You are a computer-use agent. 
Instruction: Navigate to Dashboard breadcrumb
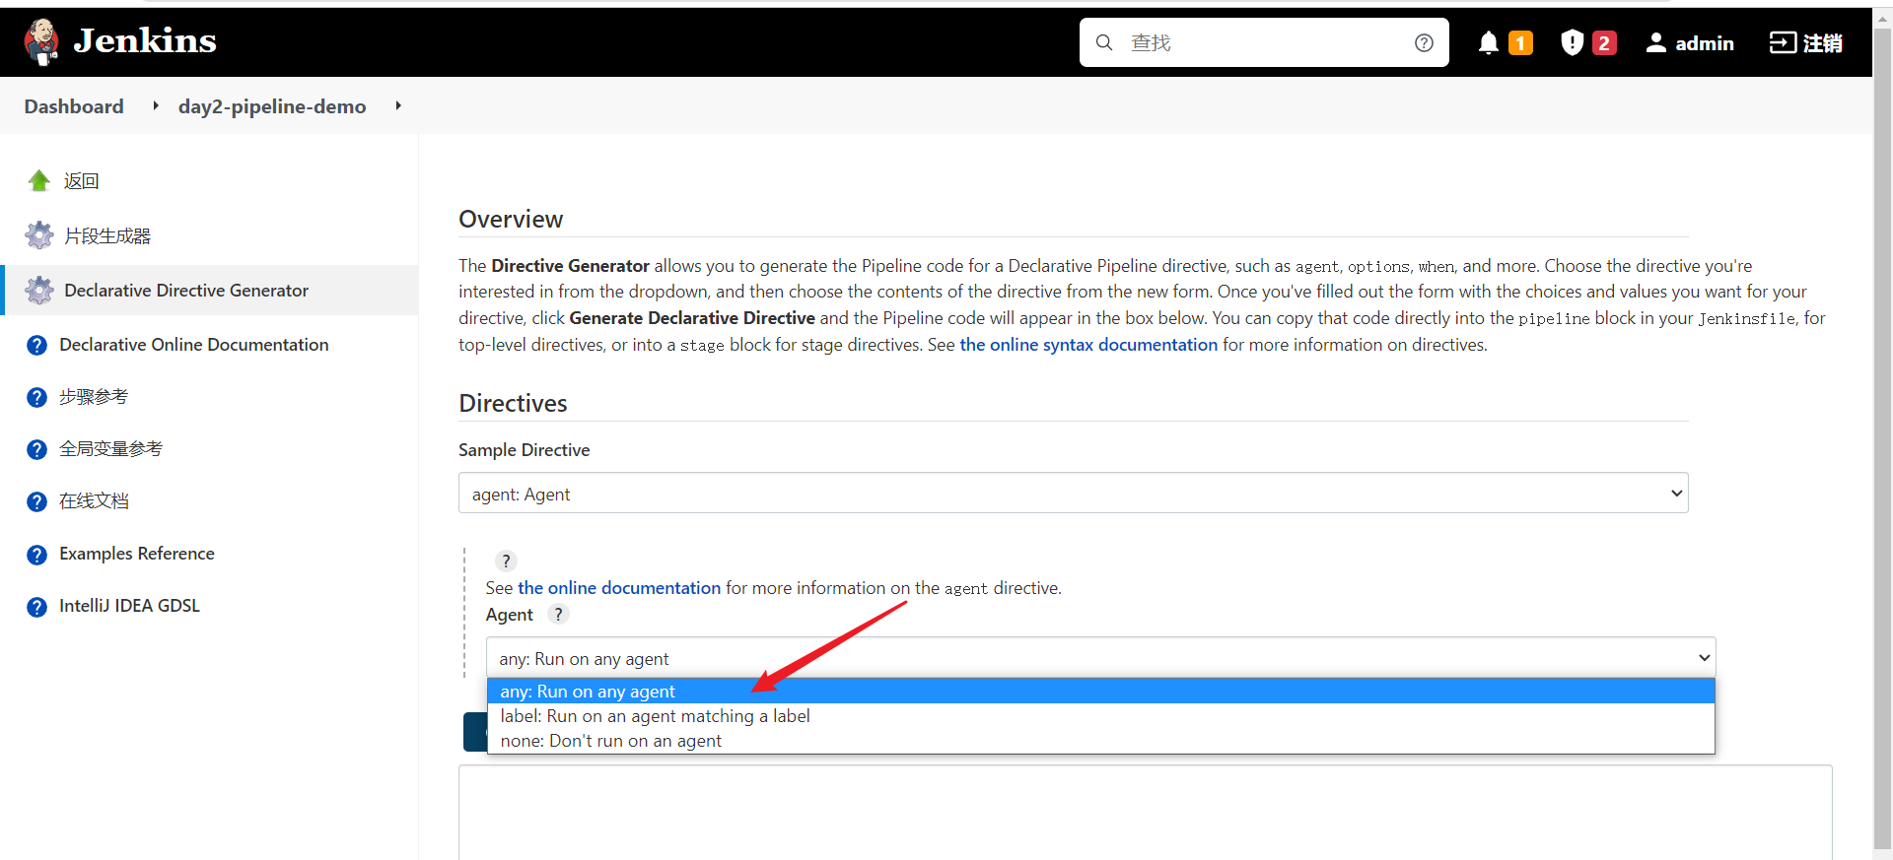pos(74,106)
